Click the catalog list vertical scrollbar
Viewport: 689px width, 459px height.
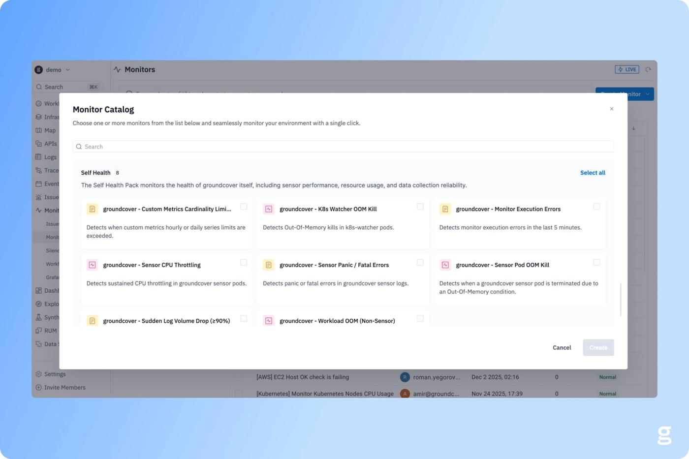(x=620, y=300)
